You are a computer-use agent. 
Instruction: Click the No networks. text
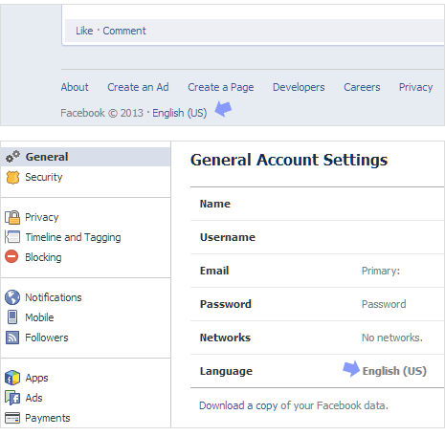[x=392, y=338]
